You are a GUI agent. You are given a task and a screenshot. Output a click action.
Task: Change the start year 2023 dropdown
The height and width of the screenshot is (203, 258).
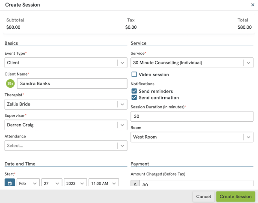point(75,182)
